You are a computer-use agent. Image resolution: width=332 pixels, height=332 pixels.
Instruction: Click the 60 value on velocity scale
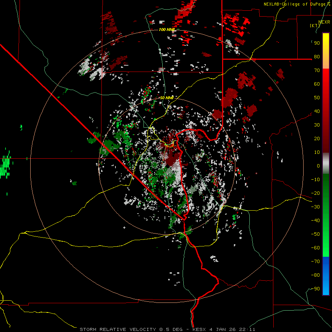(x=317, y=84)
